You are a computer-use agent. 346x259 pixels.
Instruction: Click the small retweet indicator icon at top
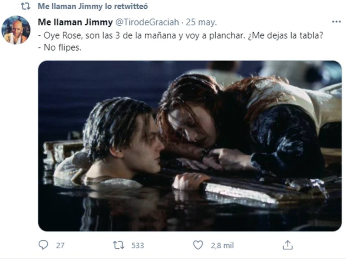(25, 6)
